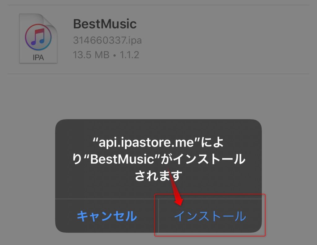Tap the BestMusic IPA file icon

pos(38,38)
